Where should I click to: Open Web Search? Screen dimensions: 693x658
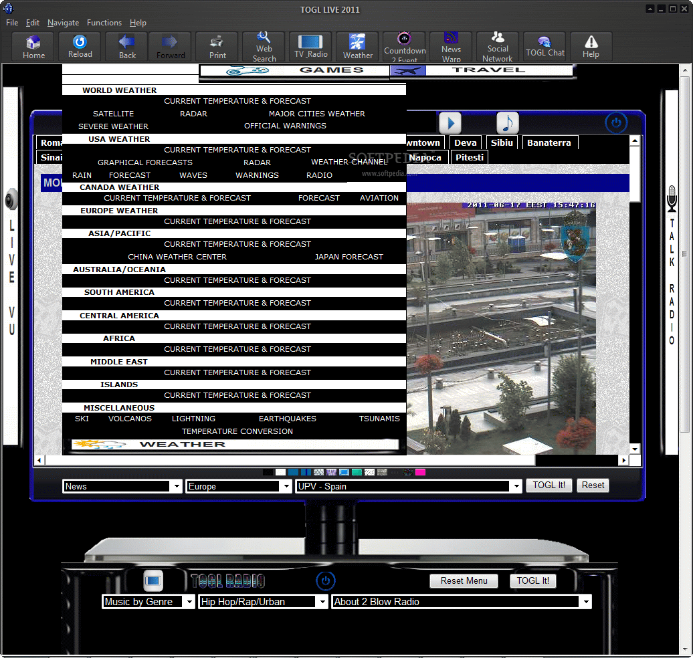[264, 47]
